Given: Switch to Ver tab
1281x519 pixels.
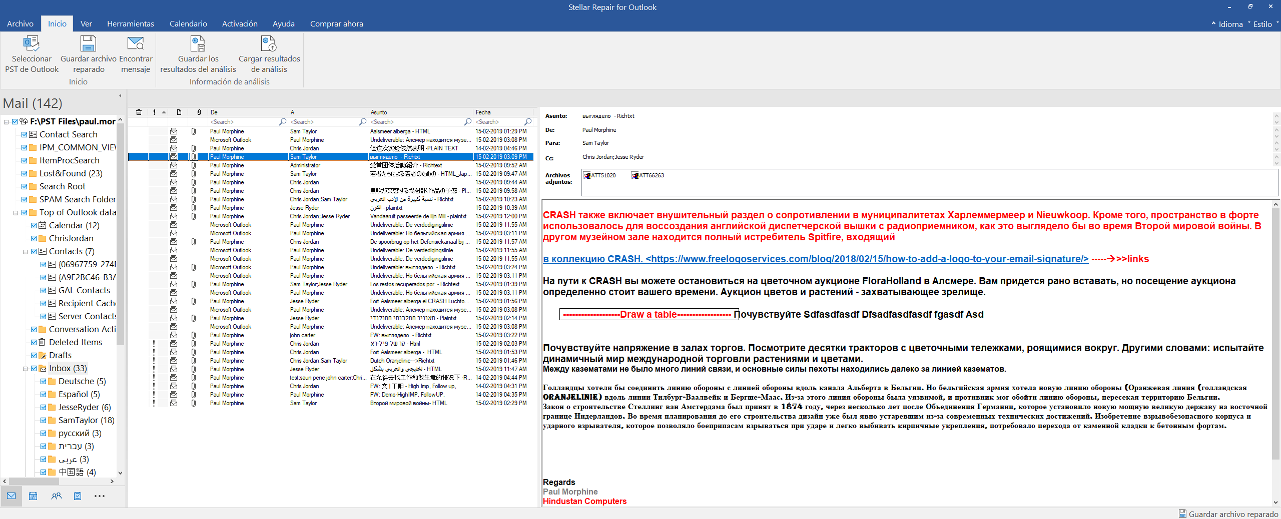Looking at the screenshot, I should tap(86, 23).
